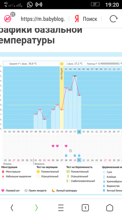Tap the ad blocker icon with badge 21
Screen dimensions: 122x217
coord(8,19)
